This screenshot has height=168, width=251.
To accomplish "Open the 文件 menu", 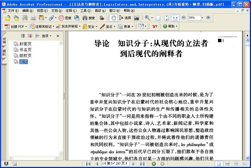I will tap(13, 11).
